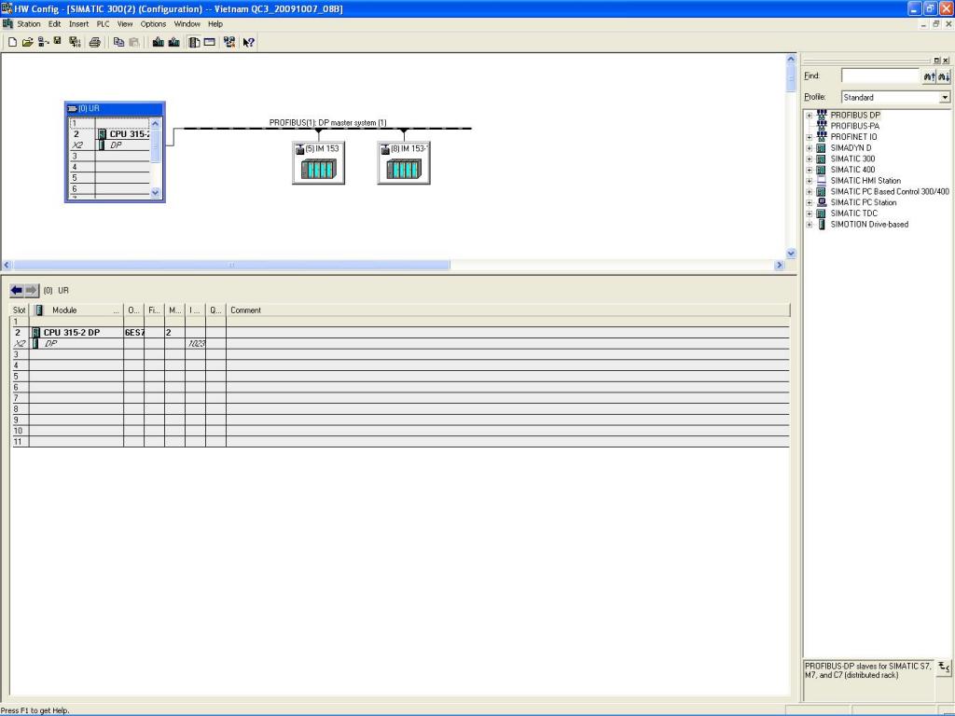This screenshot has height=716, width=955.
Task: Click the Configure Network toolbar icon
Action: 229,42
